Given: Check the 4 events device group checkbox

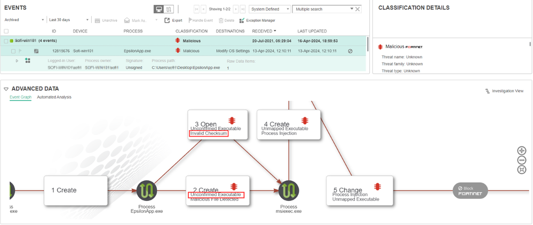Looking at the screenshot, I should pyautogui.click(x=6, y=41).
